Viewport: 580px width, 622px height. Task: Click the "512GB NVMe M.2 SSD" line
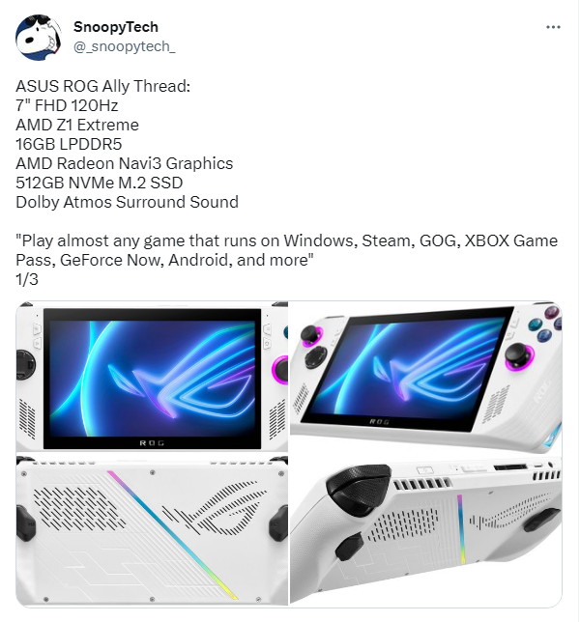(x=99, y=183)
